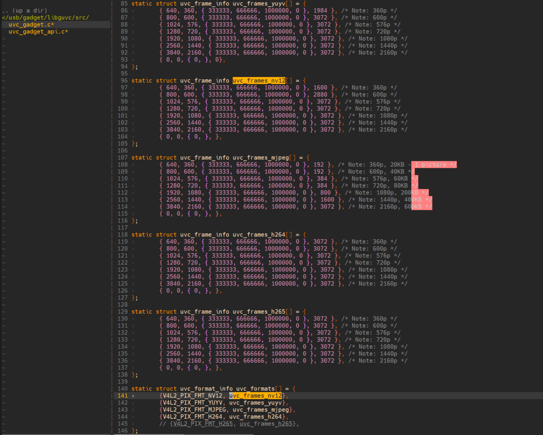Screen dimensions: 543x435
Task: Click highlighted '1 picture */' comment on line 108
Action: (434, 165)
